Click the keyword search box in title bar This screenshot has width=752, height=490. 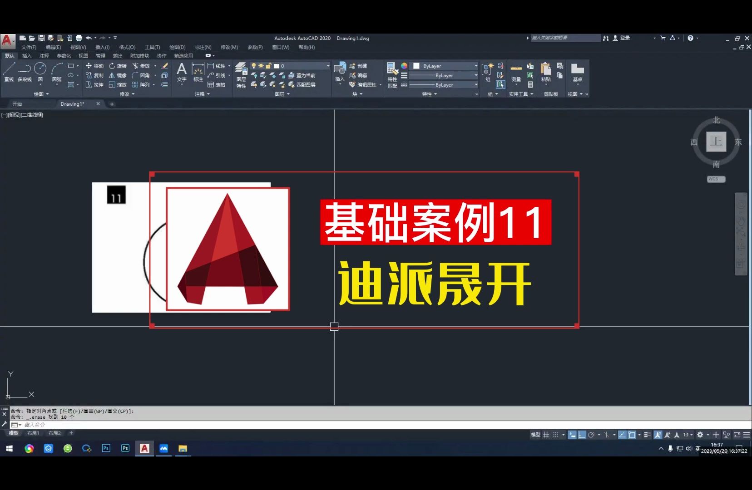[565, 38]
